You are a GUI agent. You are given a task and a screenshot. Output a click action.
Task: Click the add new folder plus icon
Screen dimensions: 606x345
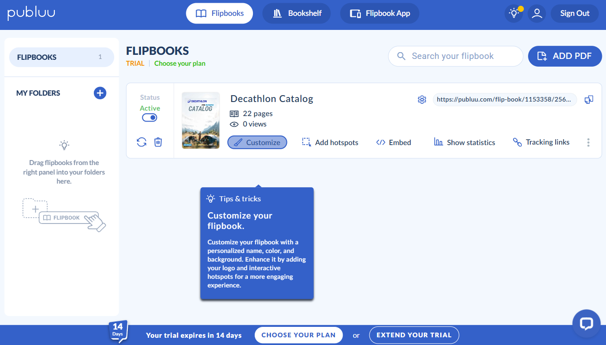pyautogui.click(x=100, y=93)
